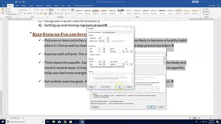Viewport: 221px width, 124px height.
Task: Apply Italic formatting
Action: coord(22,13)
